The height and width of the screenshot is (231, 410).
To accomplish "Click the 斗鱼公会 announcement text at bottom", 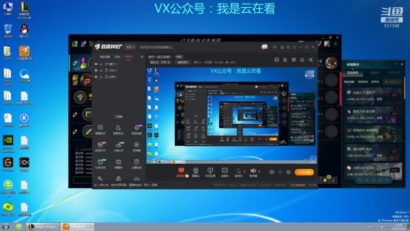I will tap(128, 185).
